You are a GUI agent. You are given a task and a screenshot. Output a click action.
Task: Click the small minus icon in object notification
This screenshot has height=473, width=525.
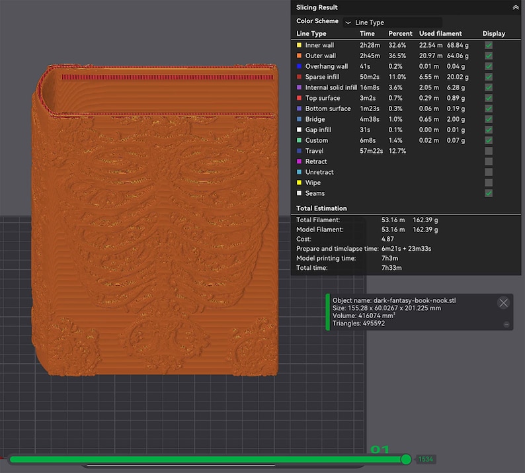point(506,324)
